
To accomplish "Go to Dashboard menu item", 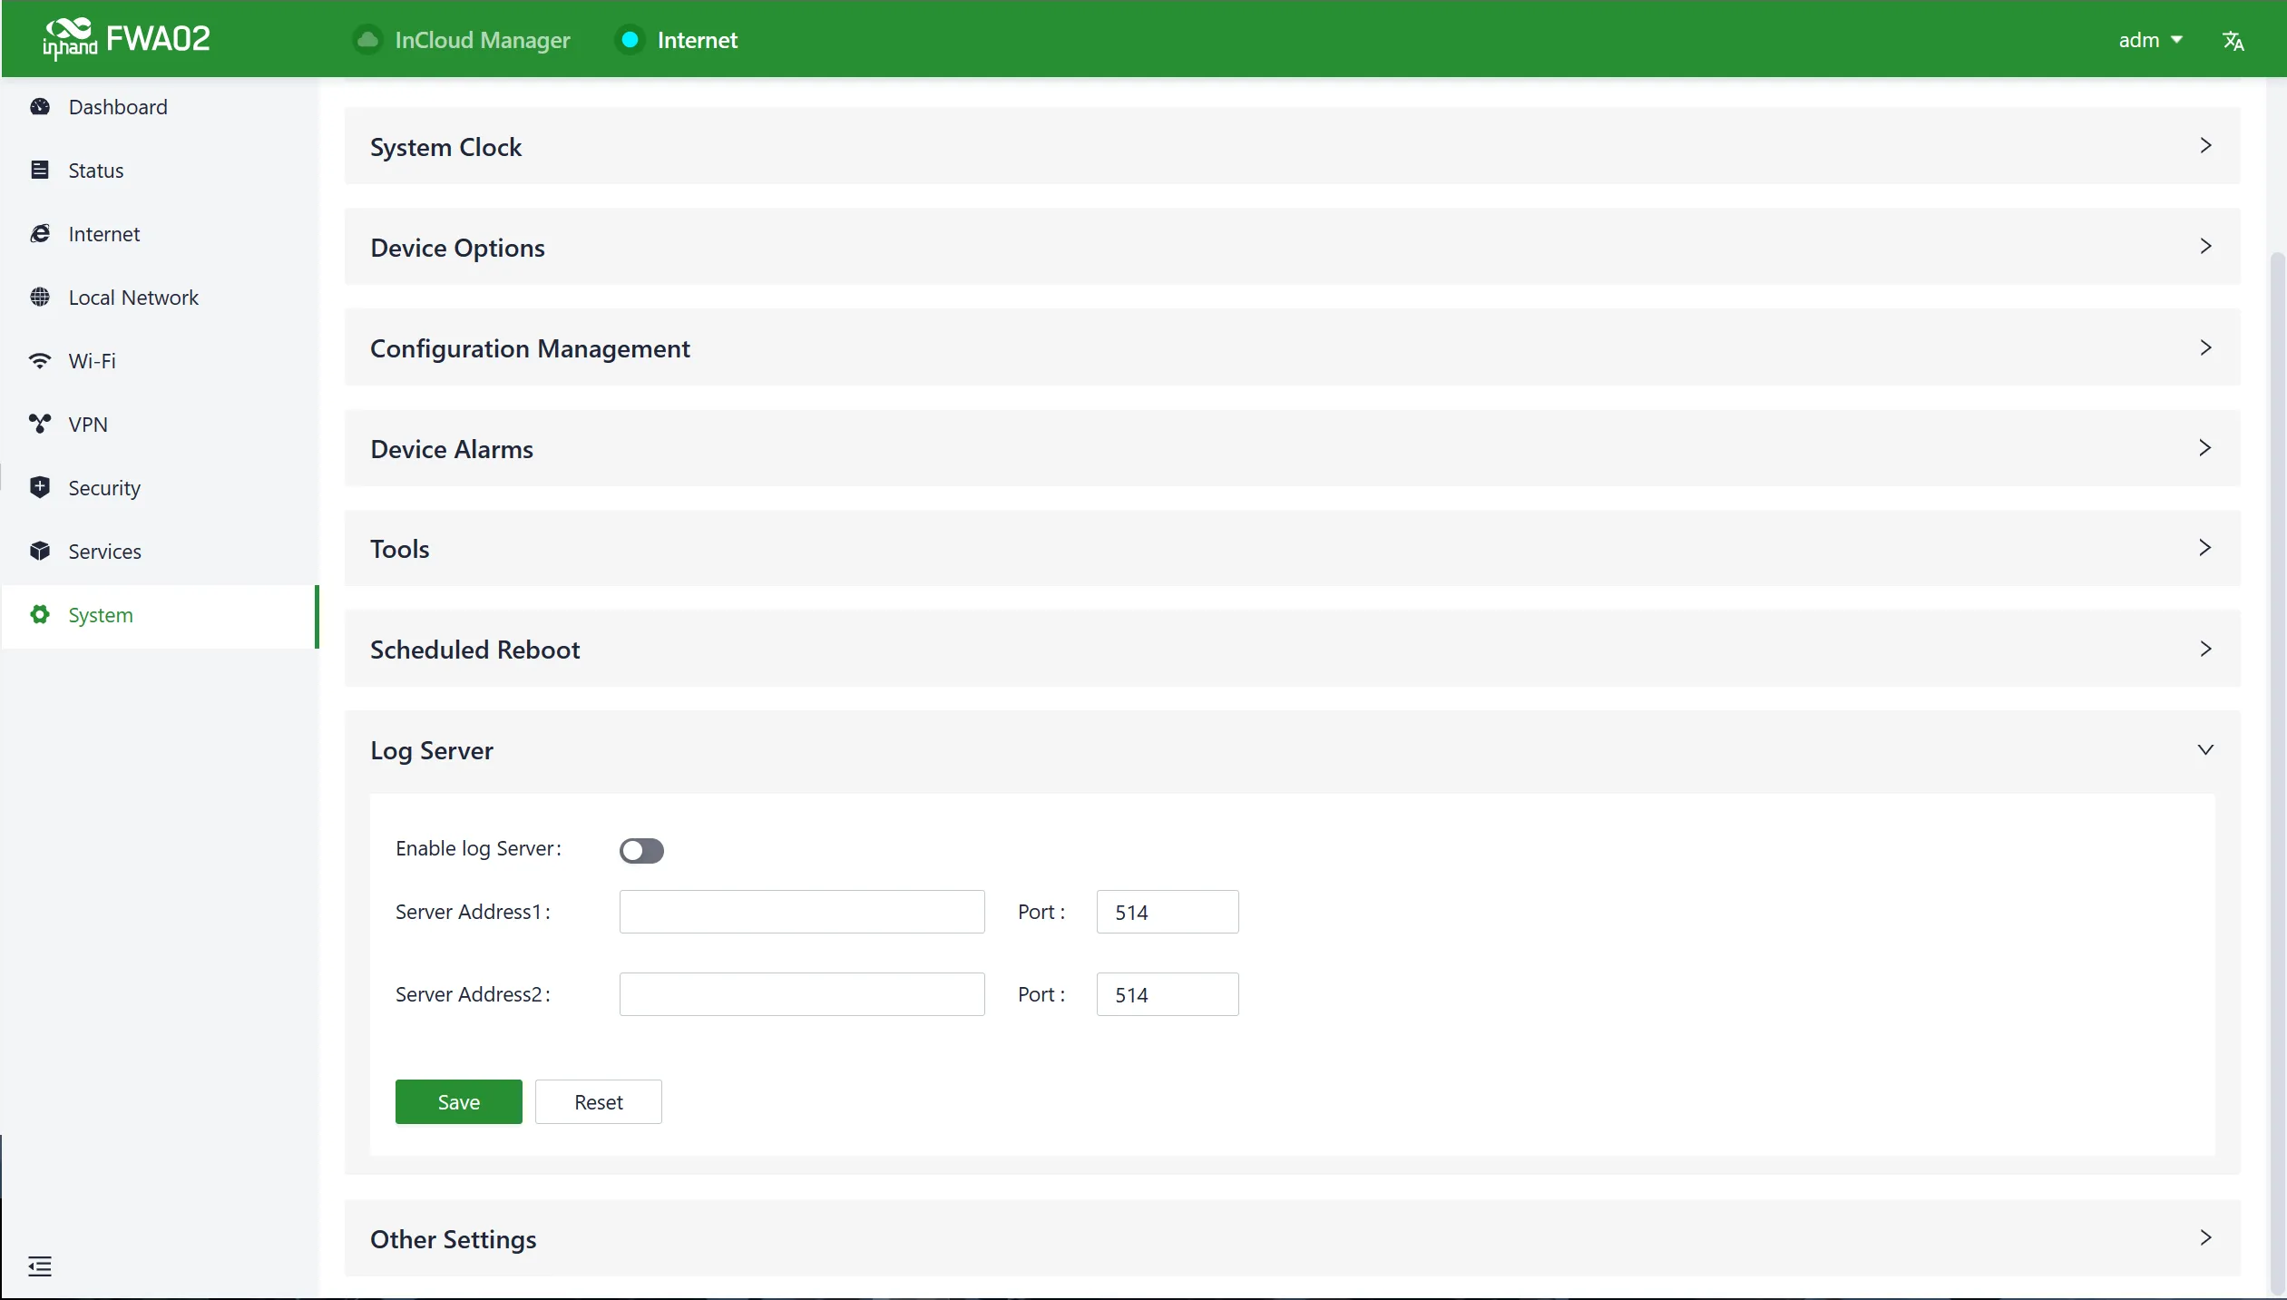I will 160,107.
